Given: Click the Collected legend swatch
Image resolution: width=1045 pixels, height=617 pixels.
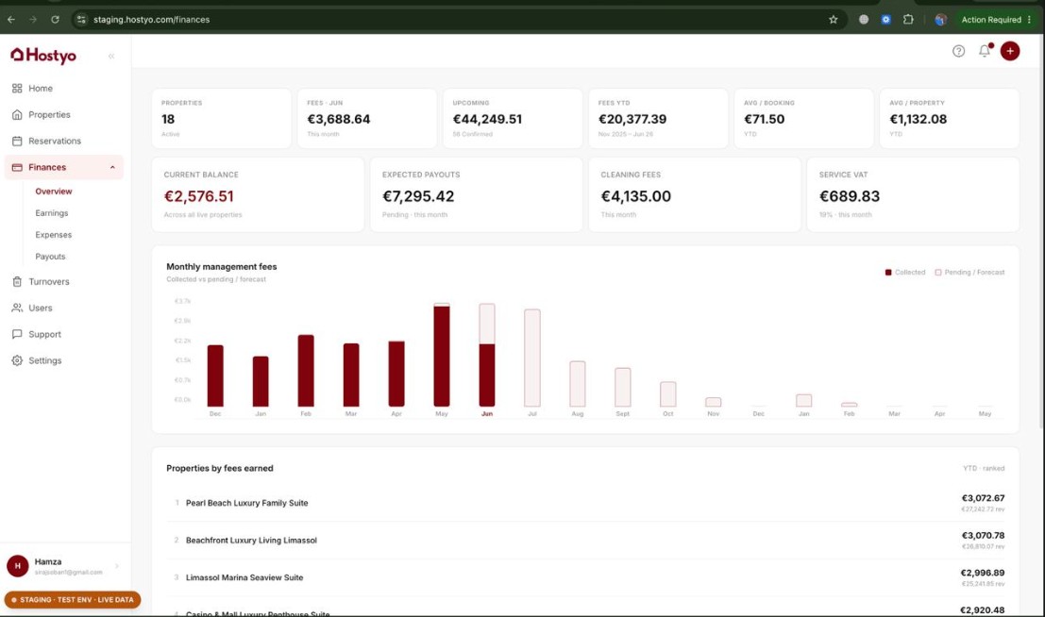Looking at the screenshot, I should (887, 273).
